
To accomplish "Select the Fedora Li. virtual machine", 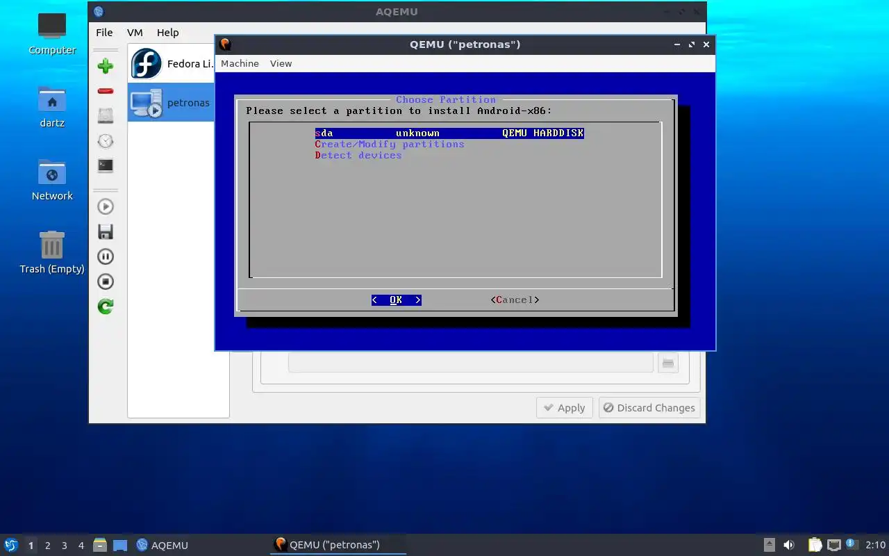I will pos(171,64).
